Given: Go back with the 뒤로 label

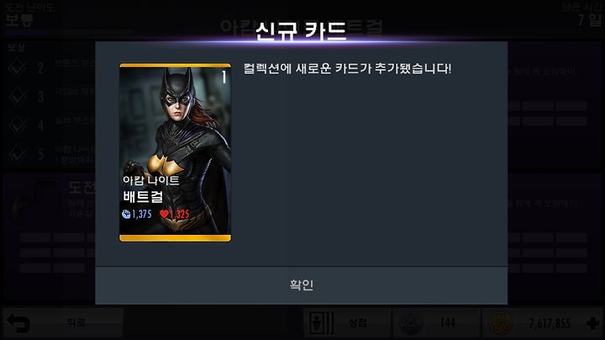Looking at the screenshot, I should (x=76, y=323).
